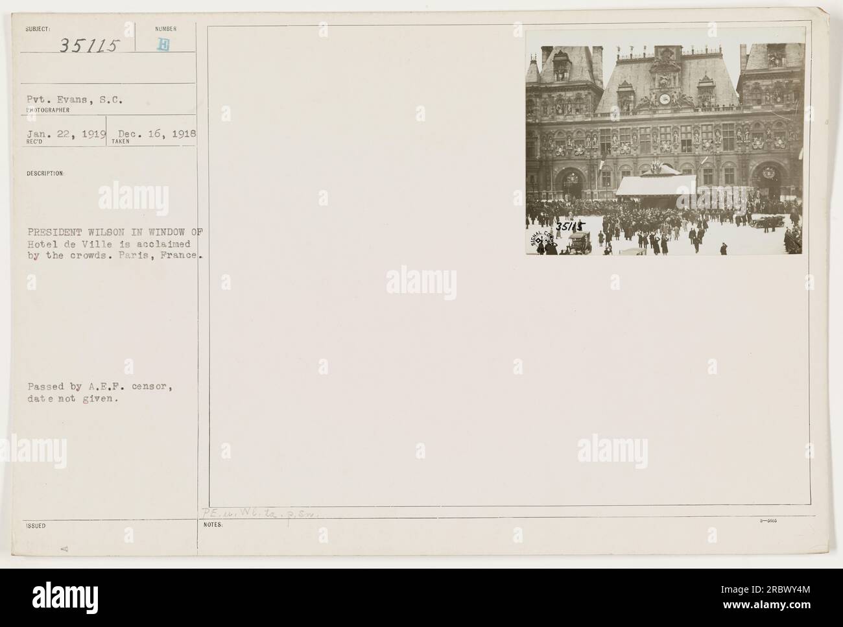Click the NUMBER field label

167,29
